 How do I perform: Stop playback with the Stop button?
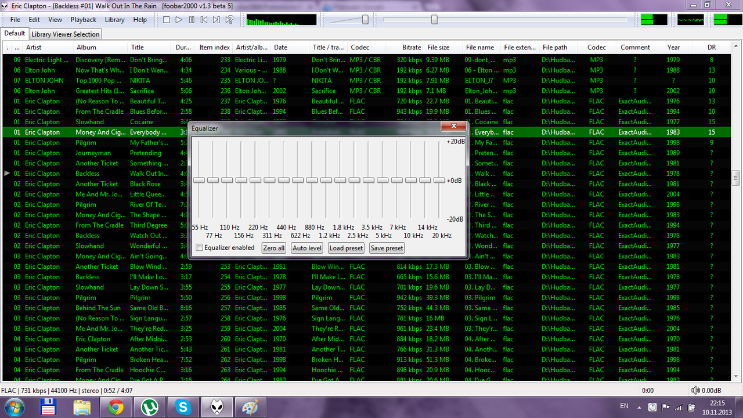pos(166,20)
